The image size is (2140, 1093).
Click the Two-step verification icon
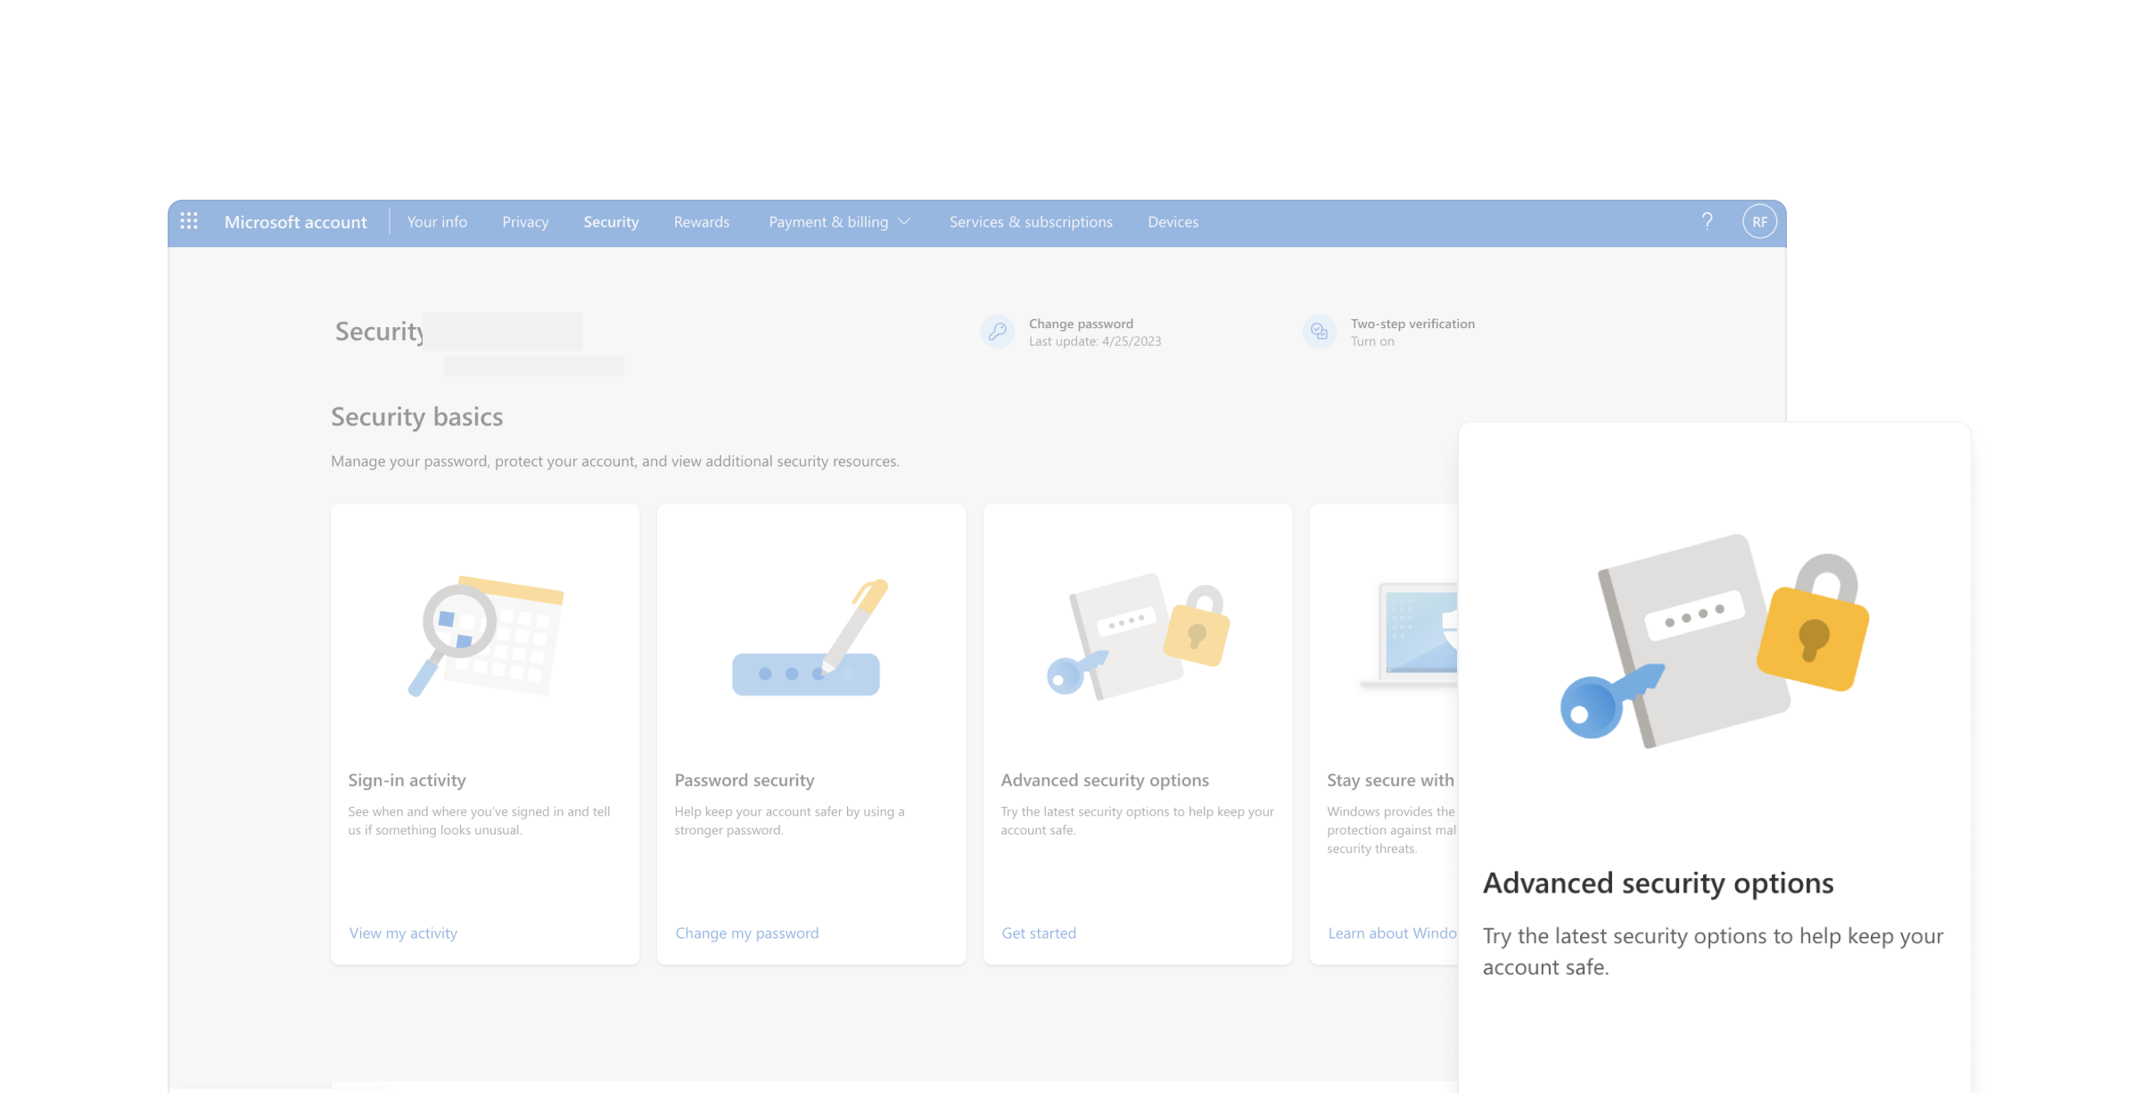1319,332
